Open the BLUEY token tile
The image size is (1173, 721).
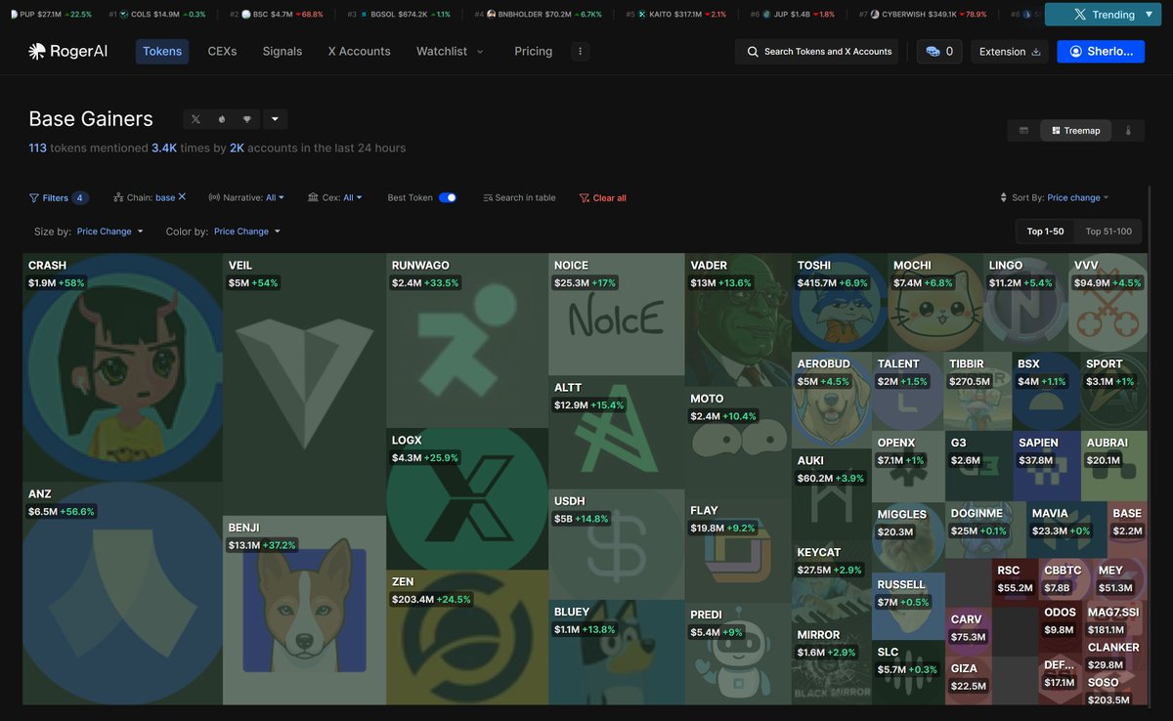click(616, 652)
